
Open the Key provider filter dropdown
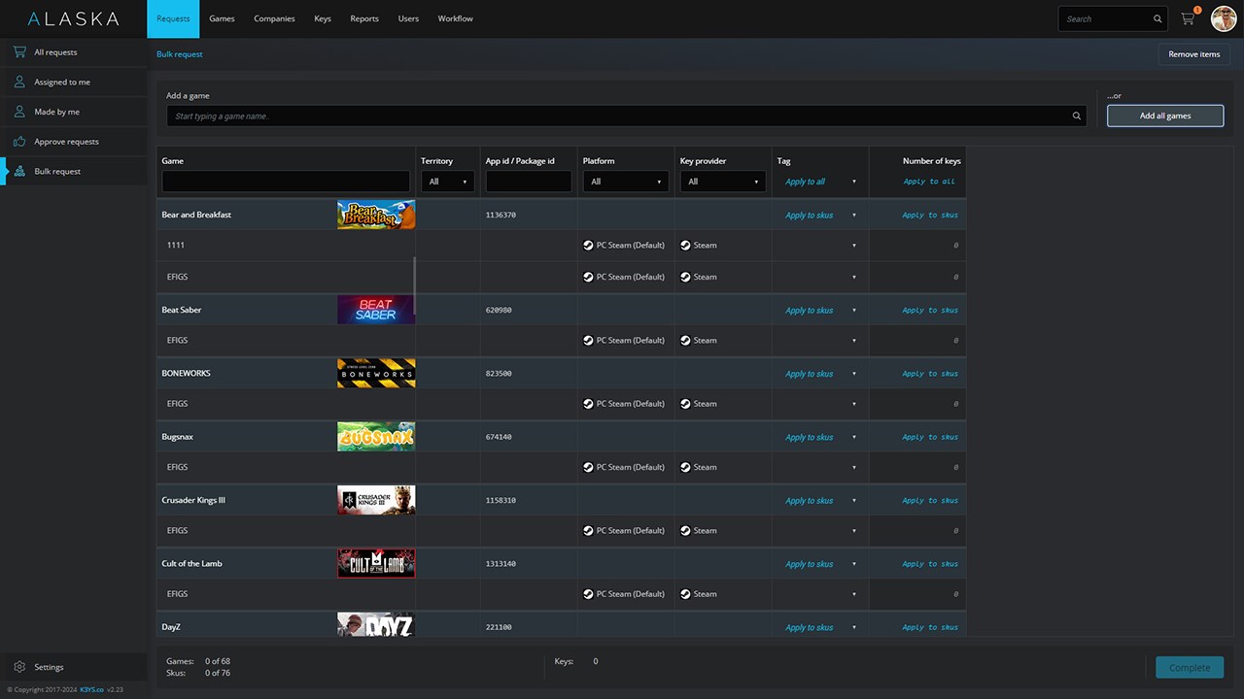(x=723, y=182)
